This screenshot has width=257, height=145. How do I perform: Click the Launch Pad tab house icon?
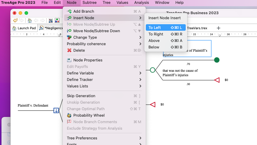click(x=14, y=28)
